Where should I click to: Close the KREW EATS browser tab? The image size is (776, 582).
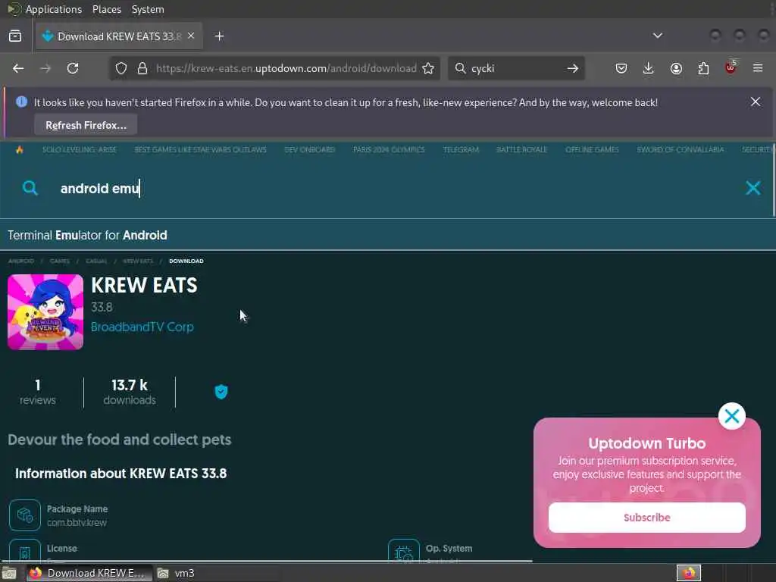pyautogui.click(x=191, y=36)
